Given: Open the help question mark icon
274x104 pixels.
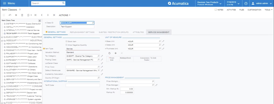Looking at the screenshot, I should coord(246,3).
